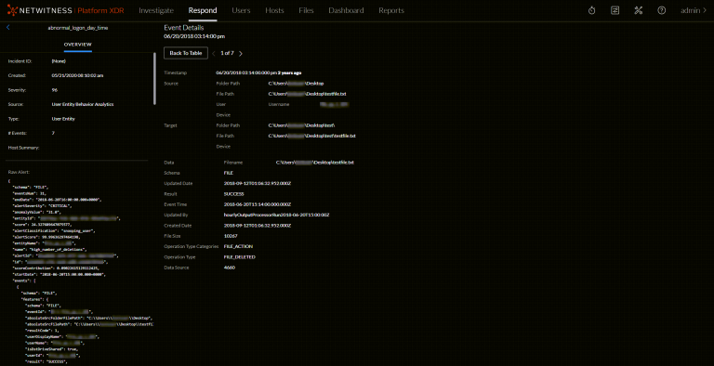Click the Incident ID value (None)
This screenshot has height=366, width=714.
coord(59,61)
